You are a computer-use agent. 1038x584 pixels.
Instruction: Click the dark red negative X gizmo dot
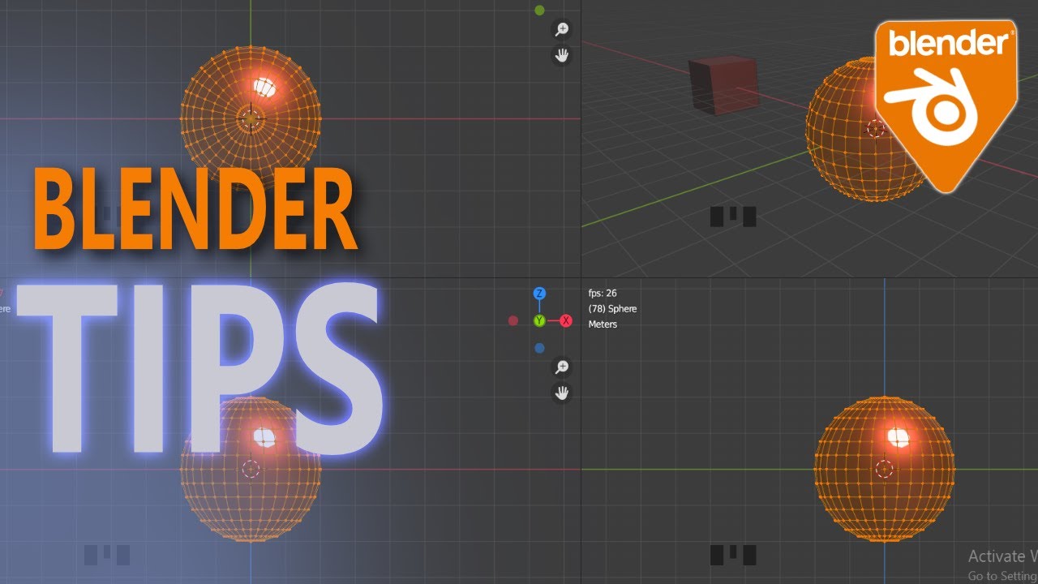coord(513,321)
